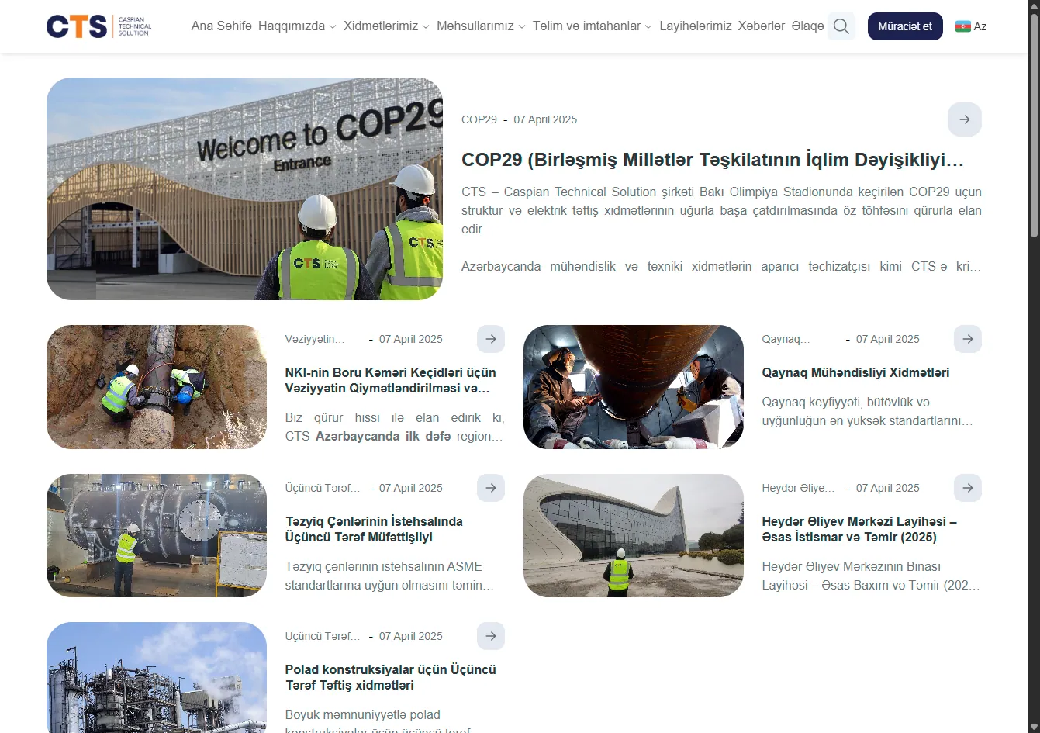Click the 'Qaynaq keyfiyyəti, bütövlük və' description
This screenshot has height=733, width=1040.
[x=867, y=412]
